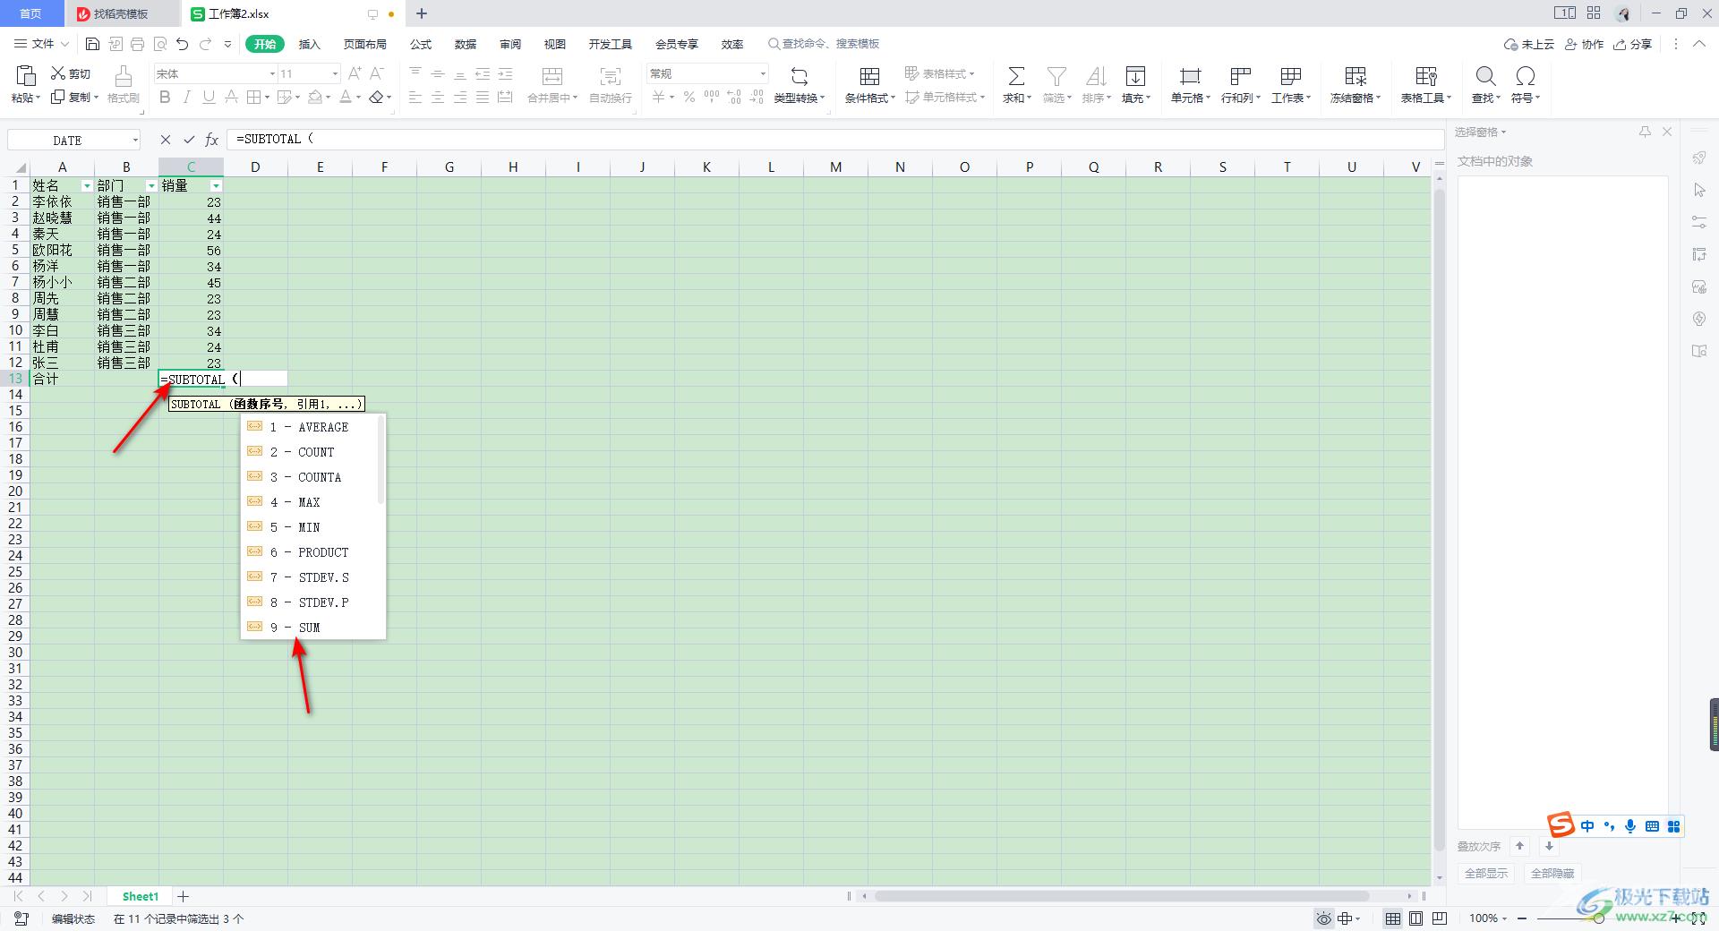Viewport: 1719px width, 931px height.
Task: Switch to page layout view icon
Action: coord(1416,918)
